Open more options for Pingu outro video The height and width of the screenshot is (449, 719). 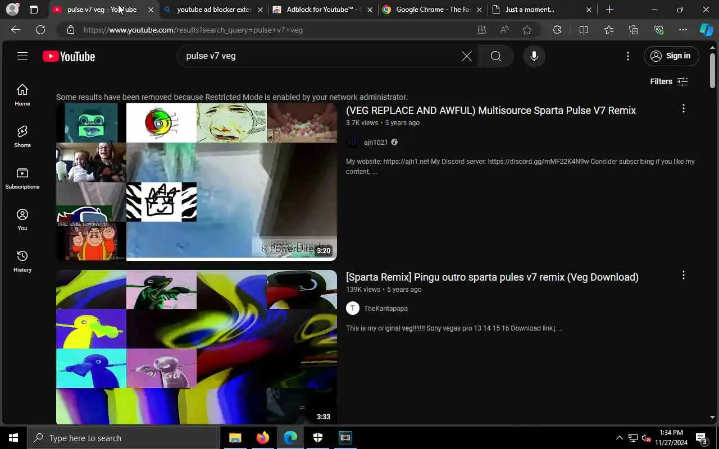click(684, 275)
